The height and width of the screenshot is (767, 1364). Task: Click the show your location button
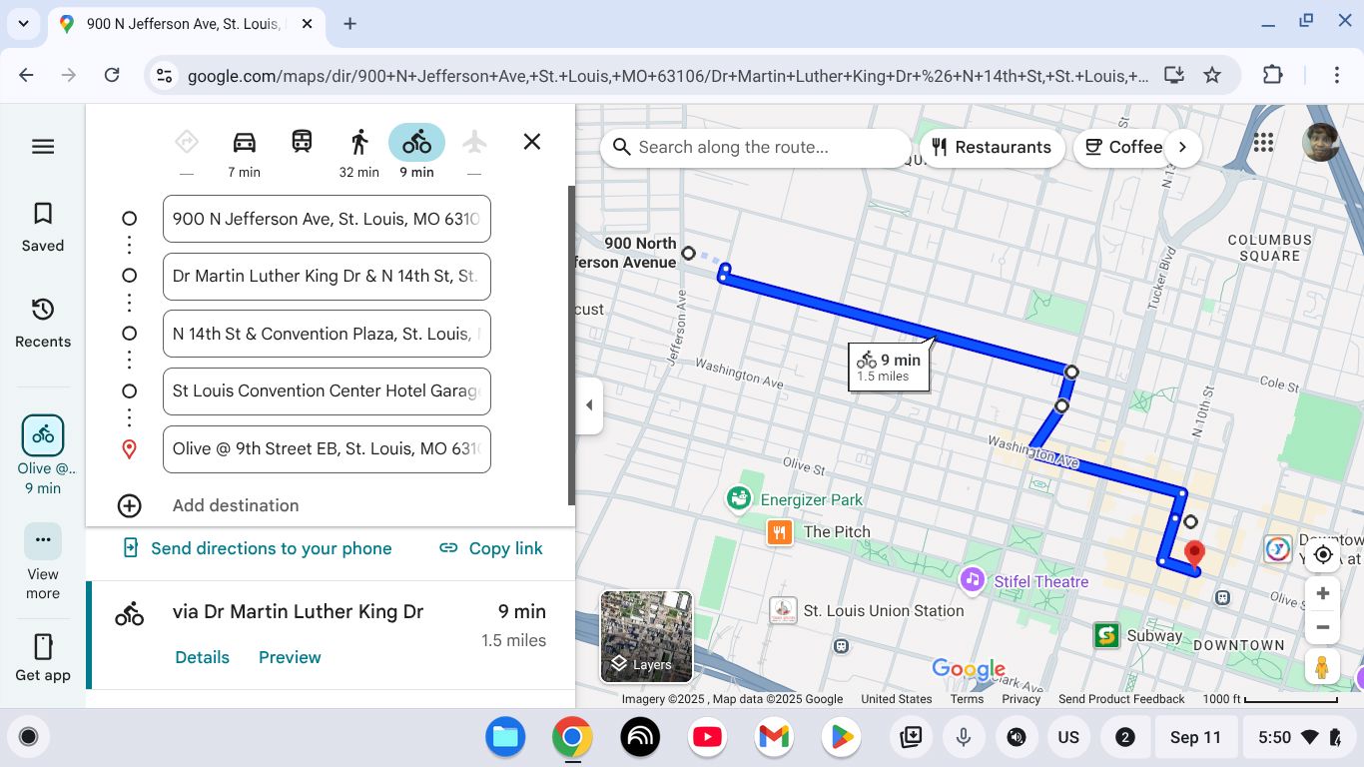click(1323, 555)
